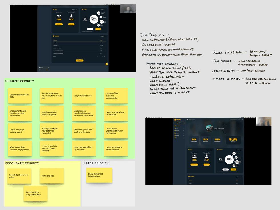Viewport: 280px width, 210px height.
Task: Select the 'Fan tier breakdown' sticky note
Action: 52,96
